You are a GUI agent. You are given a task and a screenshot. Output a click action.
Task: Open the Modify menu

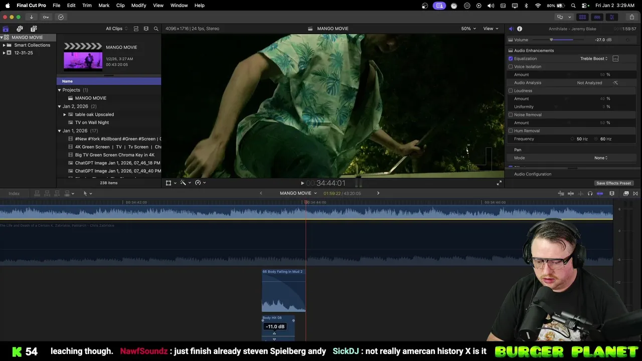[x=138, y=6]
